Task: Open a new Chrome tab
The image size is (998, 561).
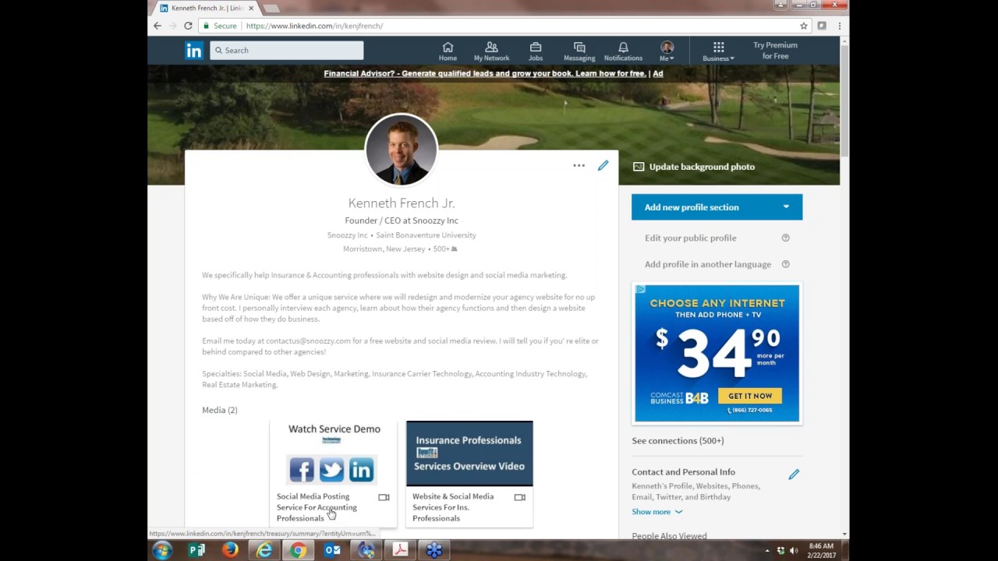Action: (271, 9)
